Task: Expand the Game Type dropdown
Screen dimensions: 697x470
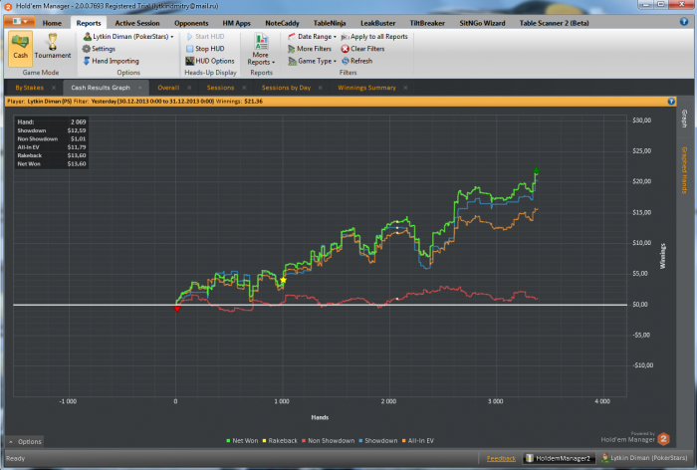Action: point(312,61)
